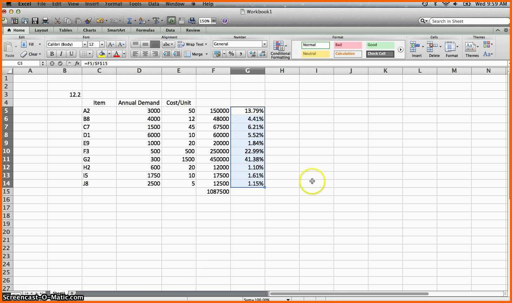512x303 pixels.
Task: Open the zoom 150% dropdown
Action: [x=214, y=21]
